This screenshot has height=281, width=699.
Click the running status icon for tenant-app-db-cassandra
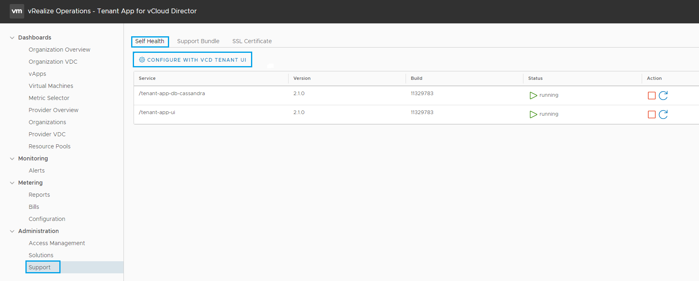coord(533,96)
